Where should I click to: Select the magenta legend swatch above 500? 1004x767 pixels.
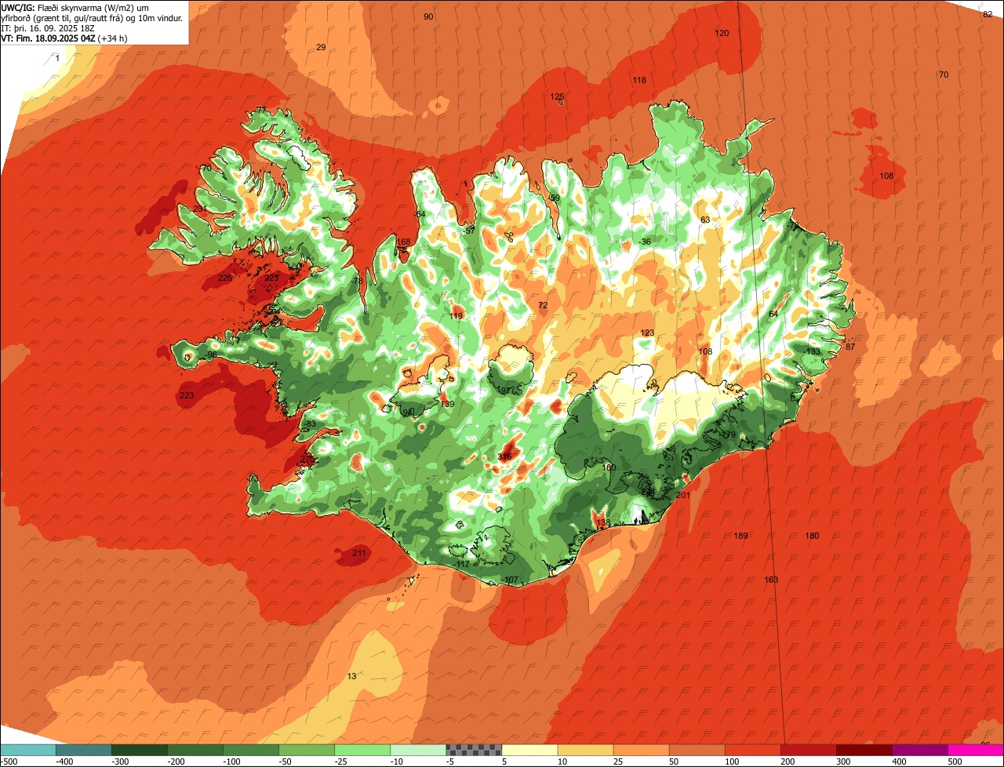976,750
